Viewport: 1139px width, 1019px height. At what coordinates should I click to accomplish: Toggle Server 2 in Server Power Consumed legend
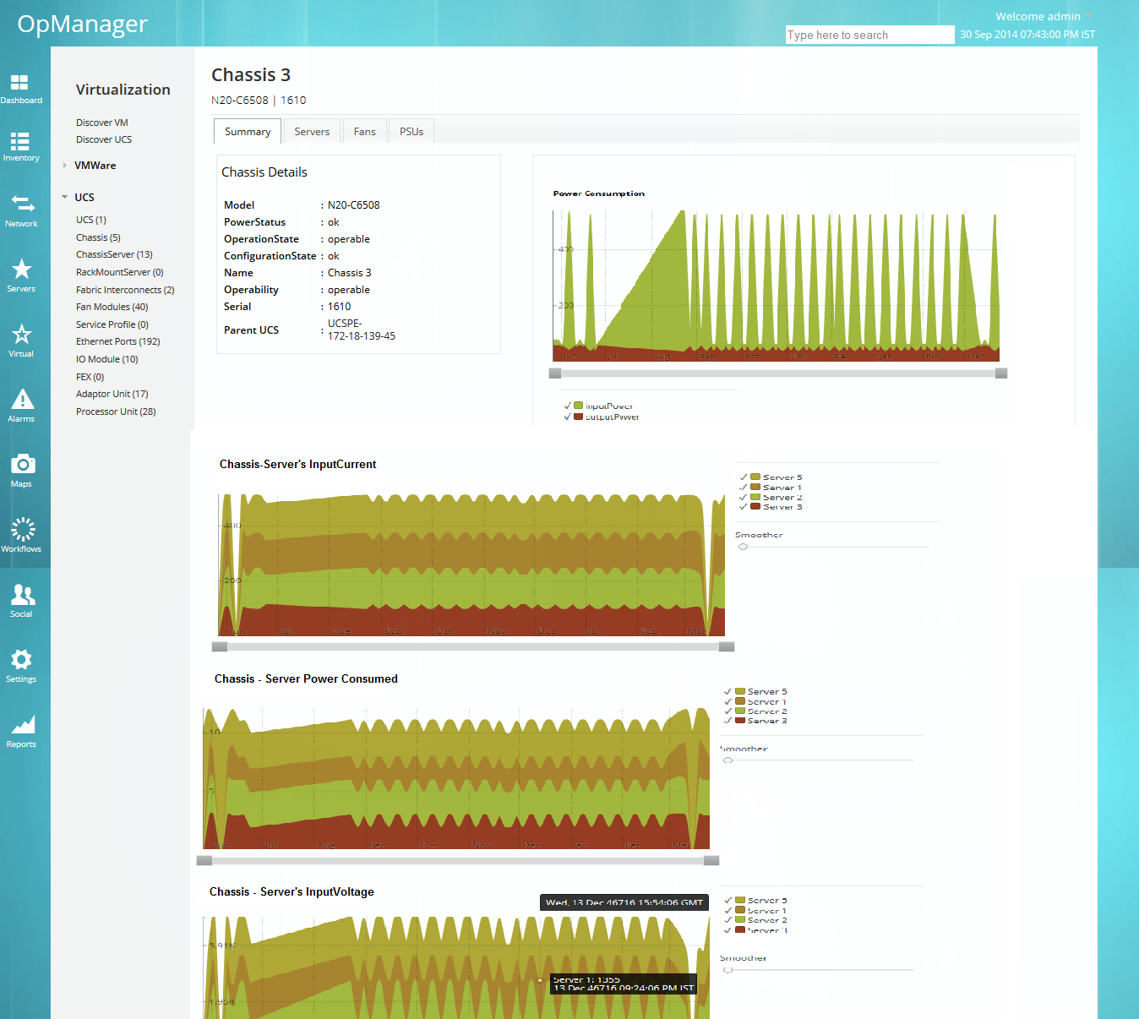point(728,711)
